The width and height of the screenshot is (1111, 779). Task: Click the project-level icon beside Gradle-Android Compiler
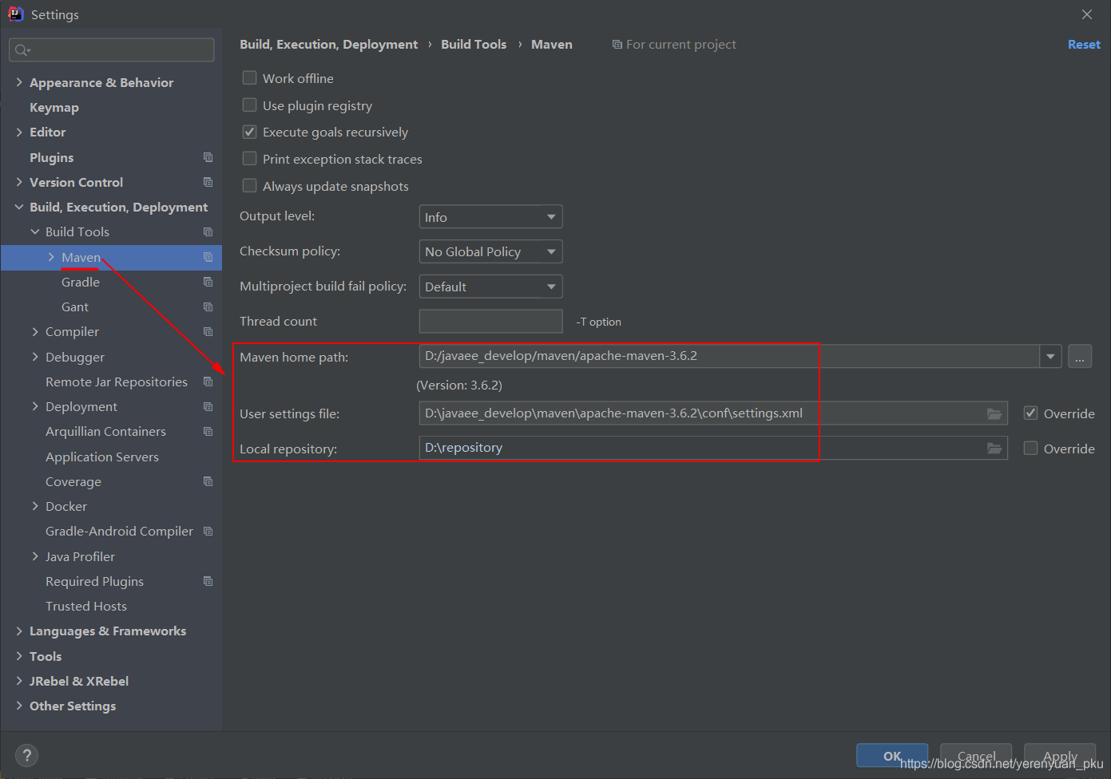[208, 531]
